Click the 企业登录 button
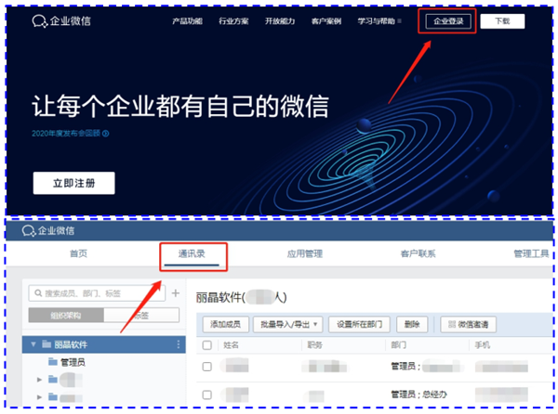 coord(448,21)
